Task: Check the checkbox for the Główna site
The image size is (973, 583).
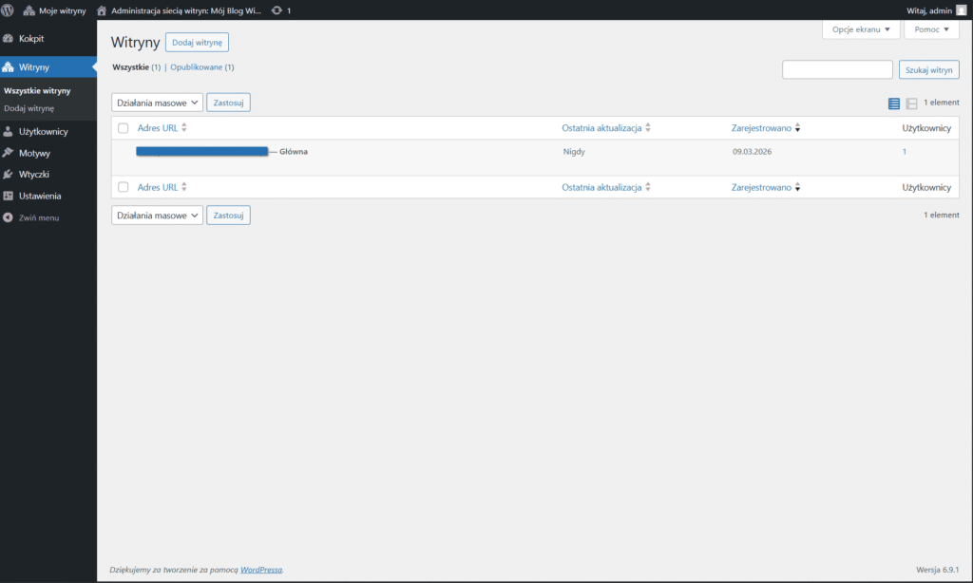Action: (122, 151)
